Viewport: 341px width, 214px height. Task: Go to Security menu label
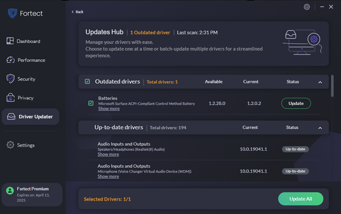26,79
